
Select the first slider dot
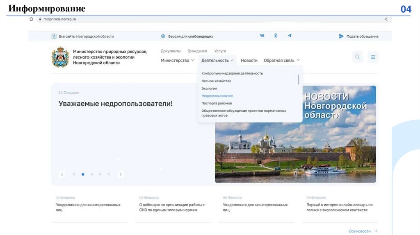coord(74,174)
